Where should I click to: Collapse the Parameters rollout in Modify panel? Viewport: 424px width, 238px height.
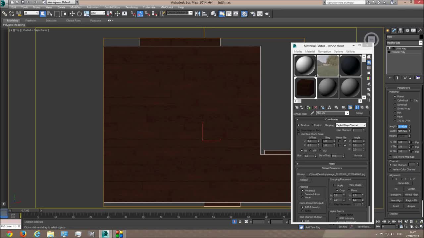pyautogui.click(x=403, y=88)
